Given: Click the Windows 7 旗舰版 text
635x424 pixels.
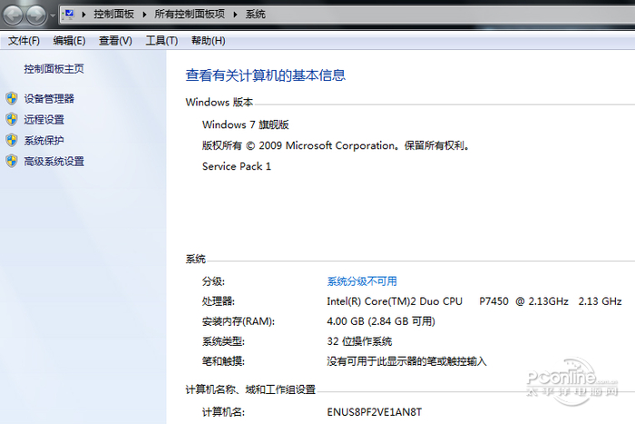Looking at the screenshot, I should [246, 124].
